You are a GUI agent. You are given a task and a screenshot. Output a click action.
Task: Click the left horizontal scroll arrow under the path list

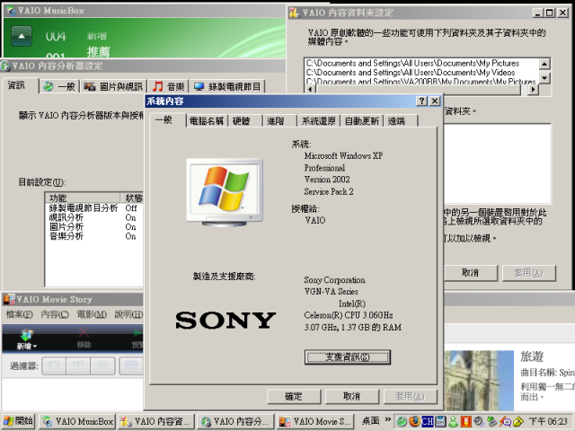[310, 90]
